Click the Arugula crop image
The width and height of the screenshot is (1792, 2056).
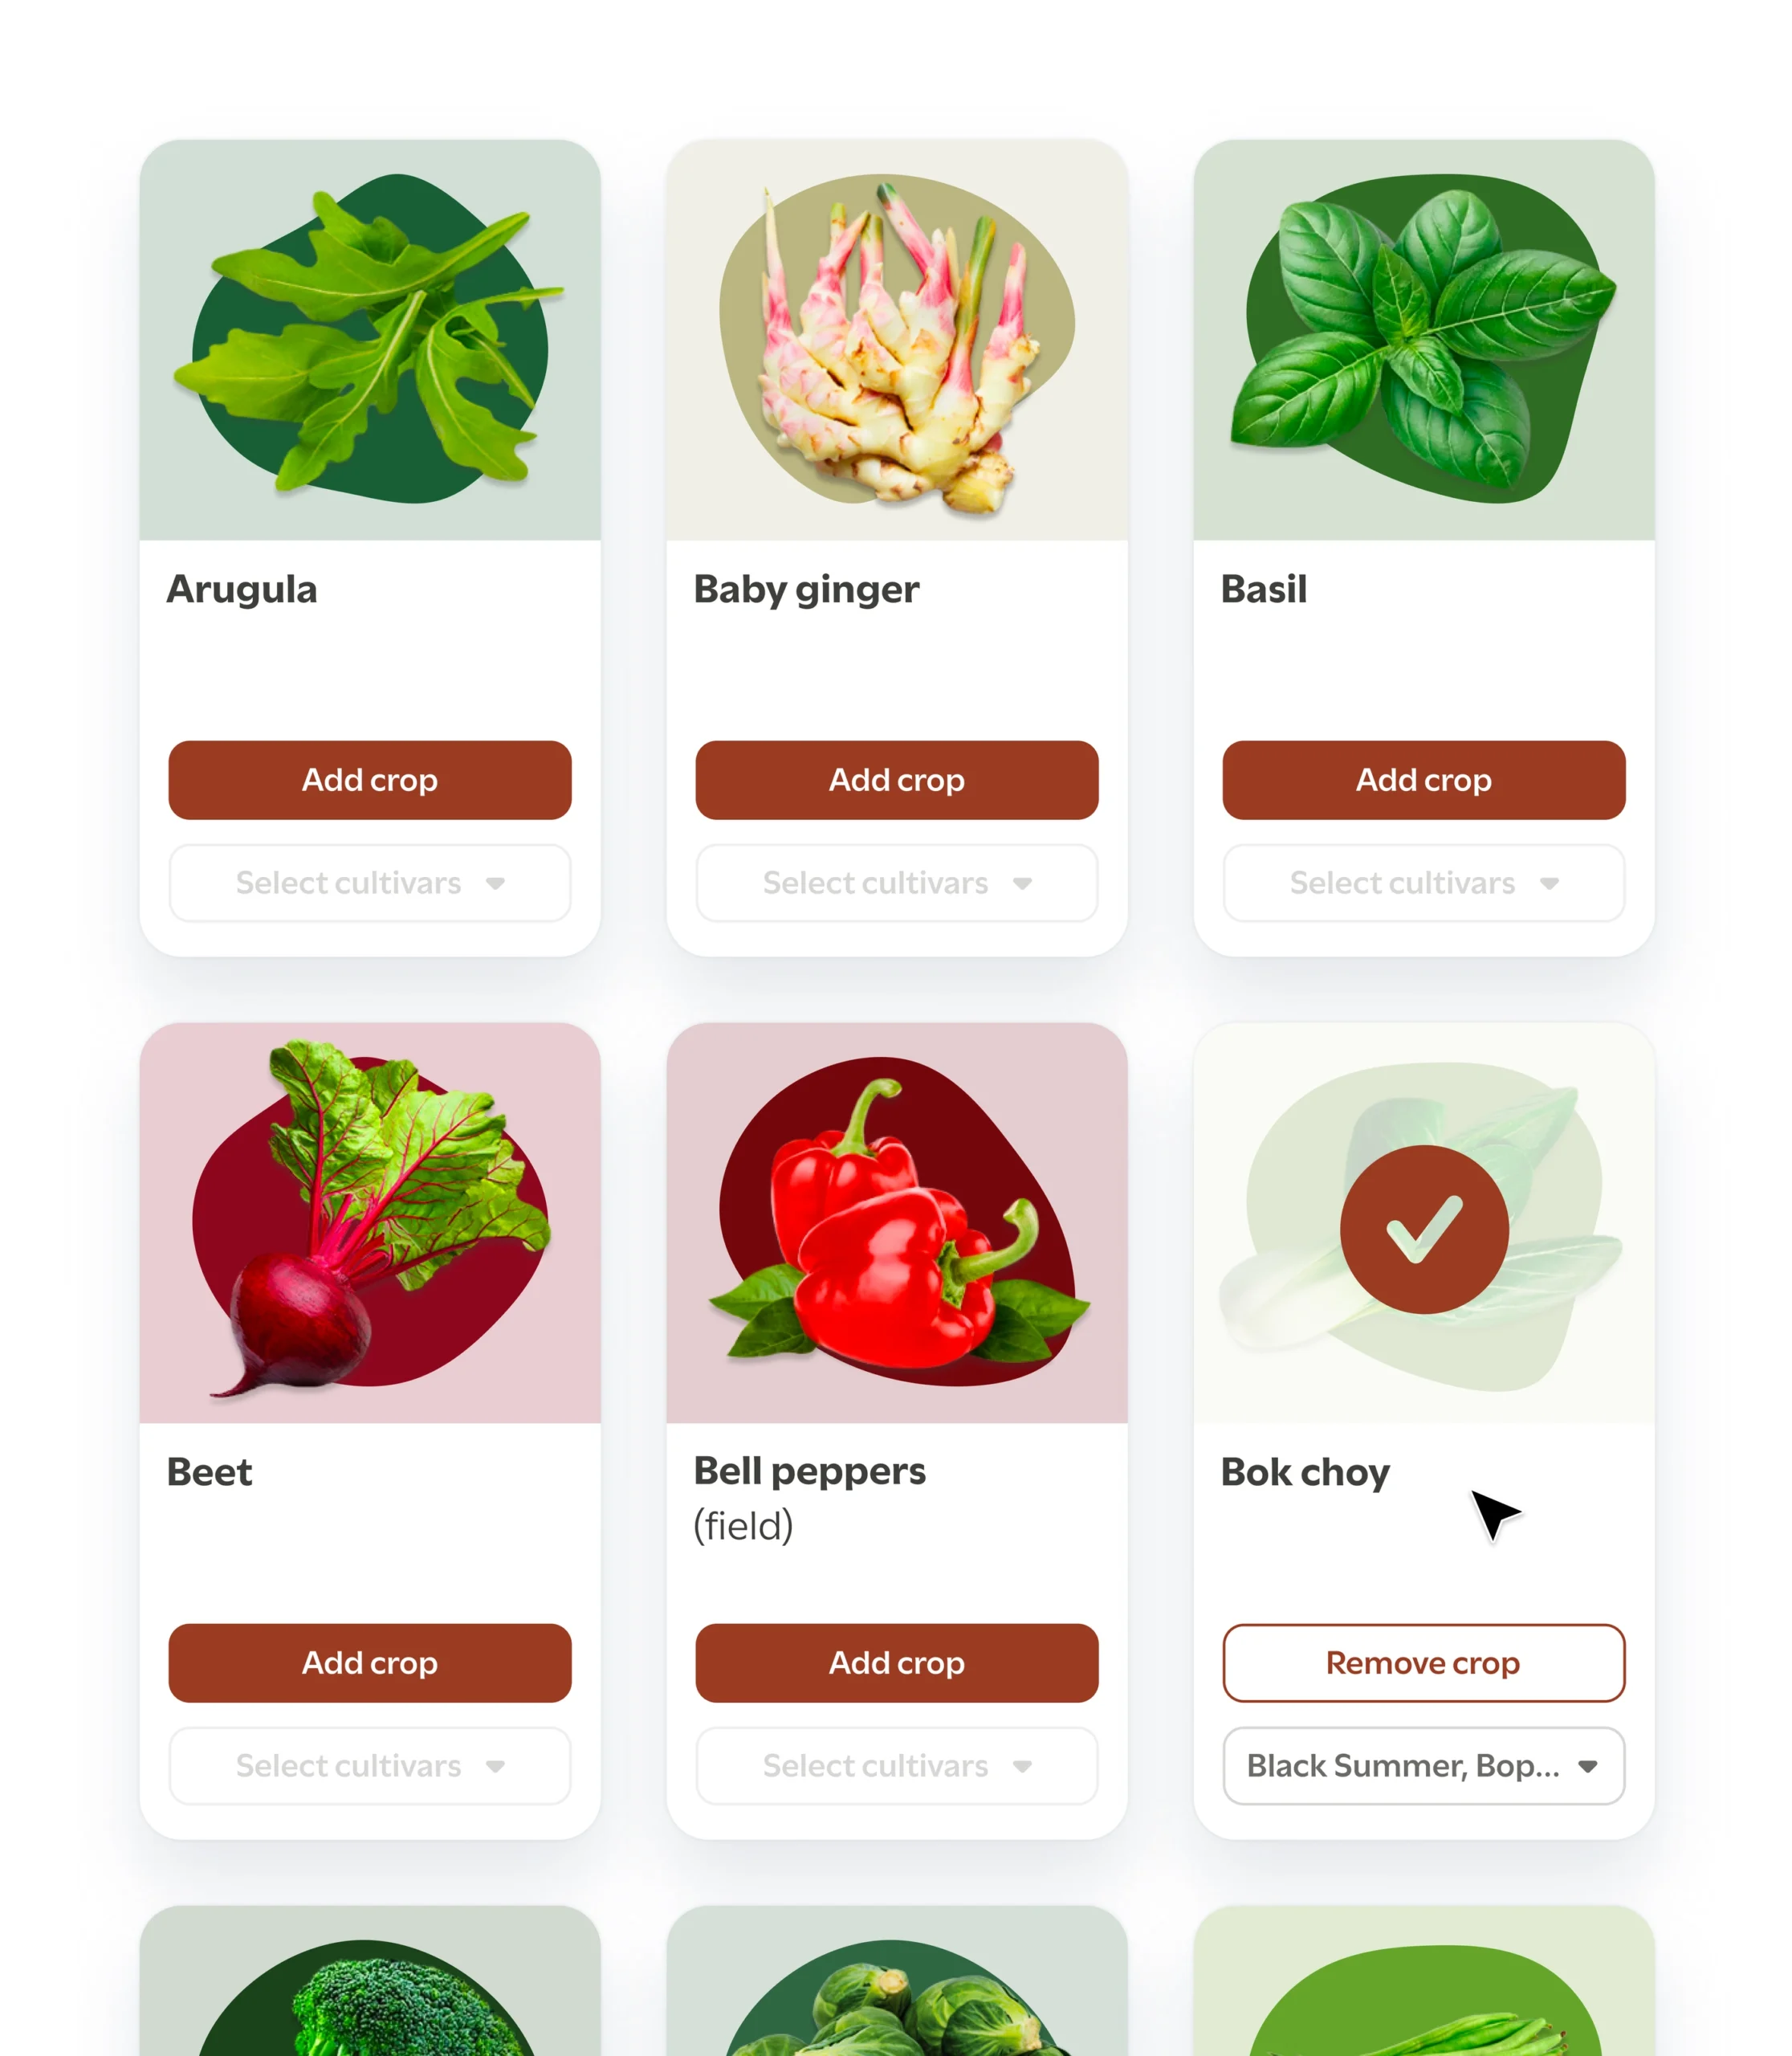370,341
